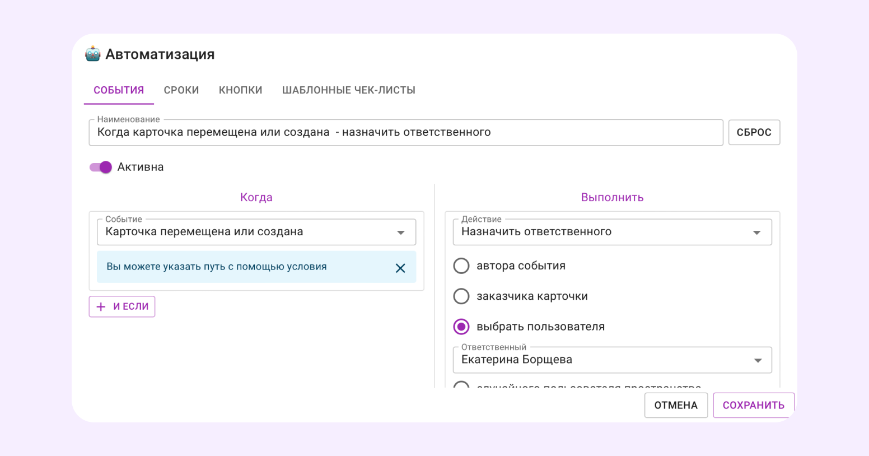Expand the Событие dropdown arrow

click(x=401, y=232)
